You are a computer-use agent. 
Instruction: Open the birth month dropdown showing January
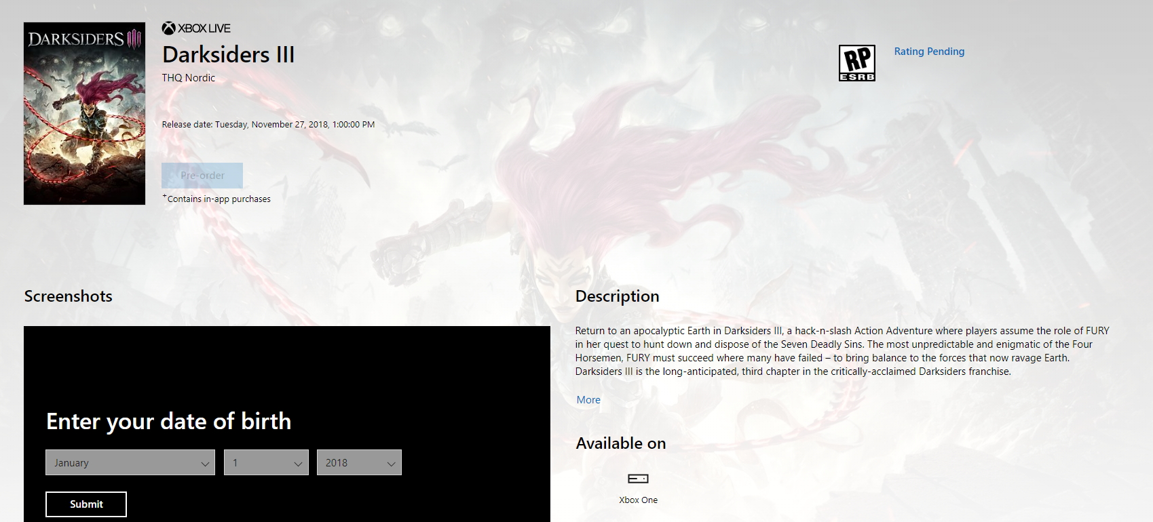pos(130,462)
